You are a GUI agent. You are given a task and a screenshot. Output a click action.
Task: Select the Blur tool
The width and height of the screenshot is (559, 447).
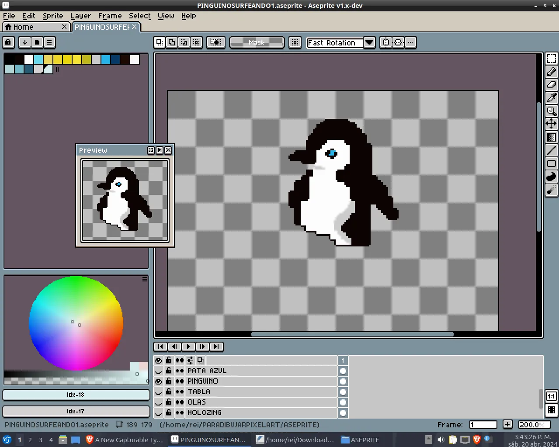552,190
